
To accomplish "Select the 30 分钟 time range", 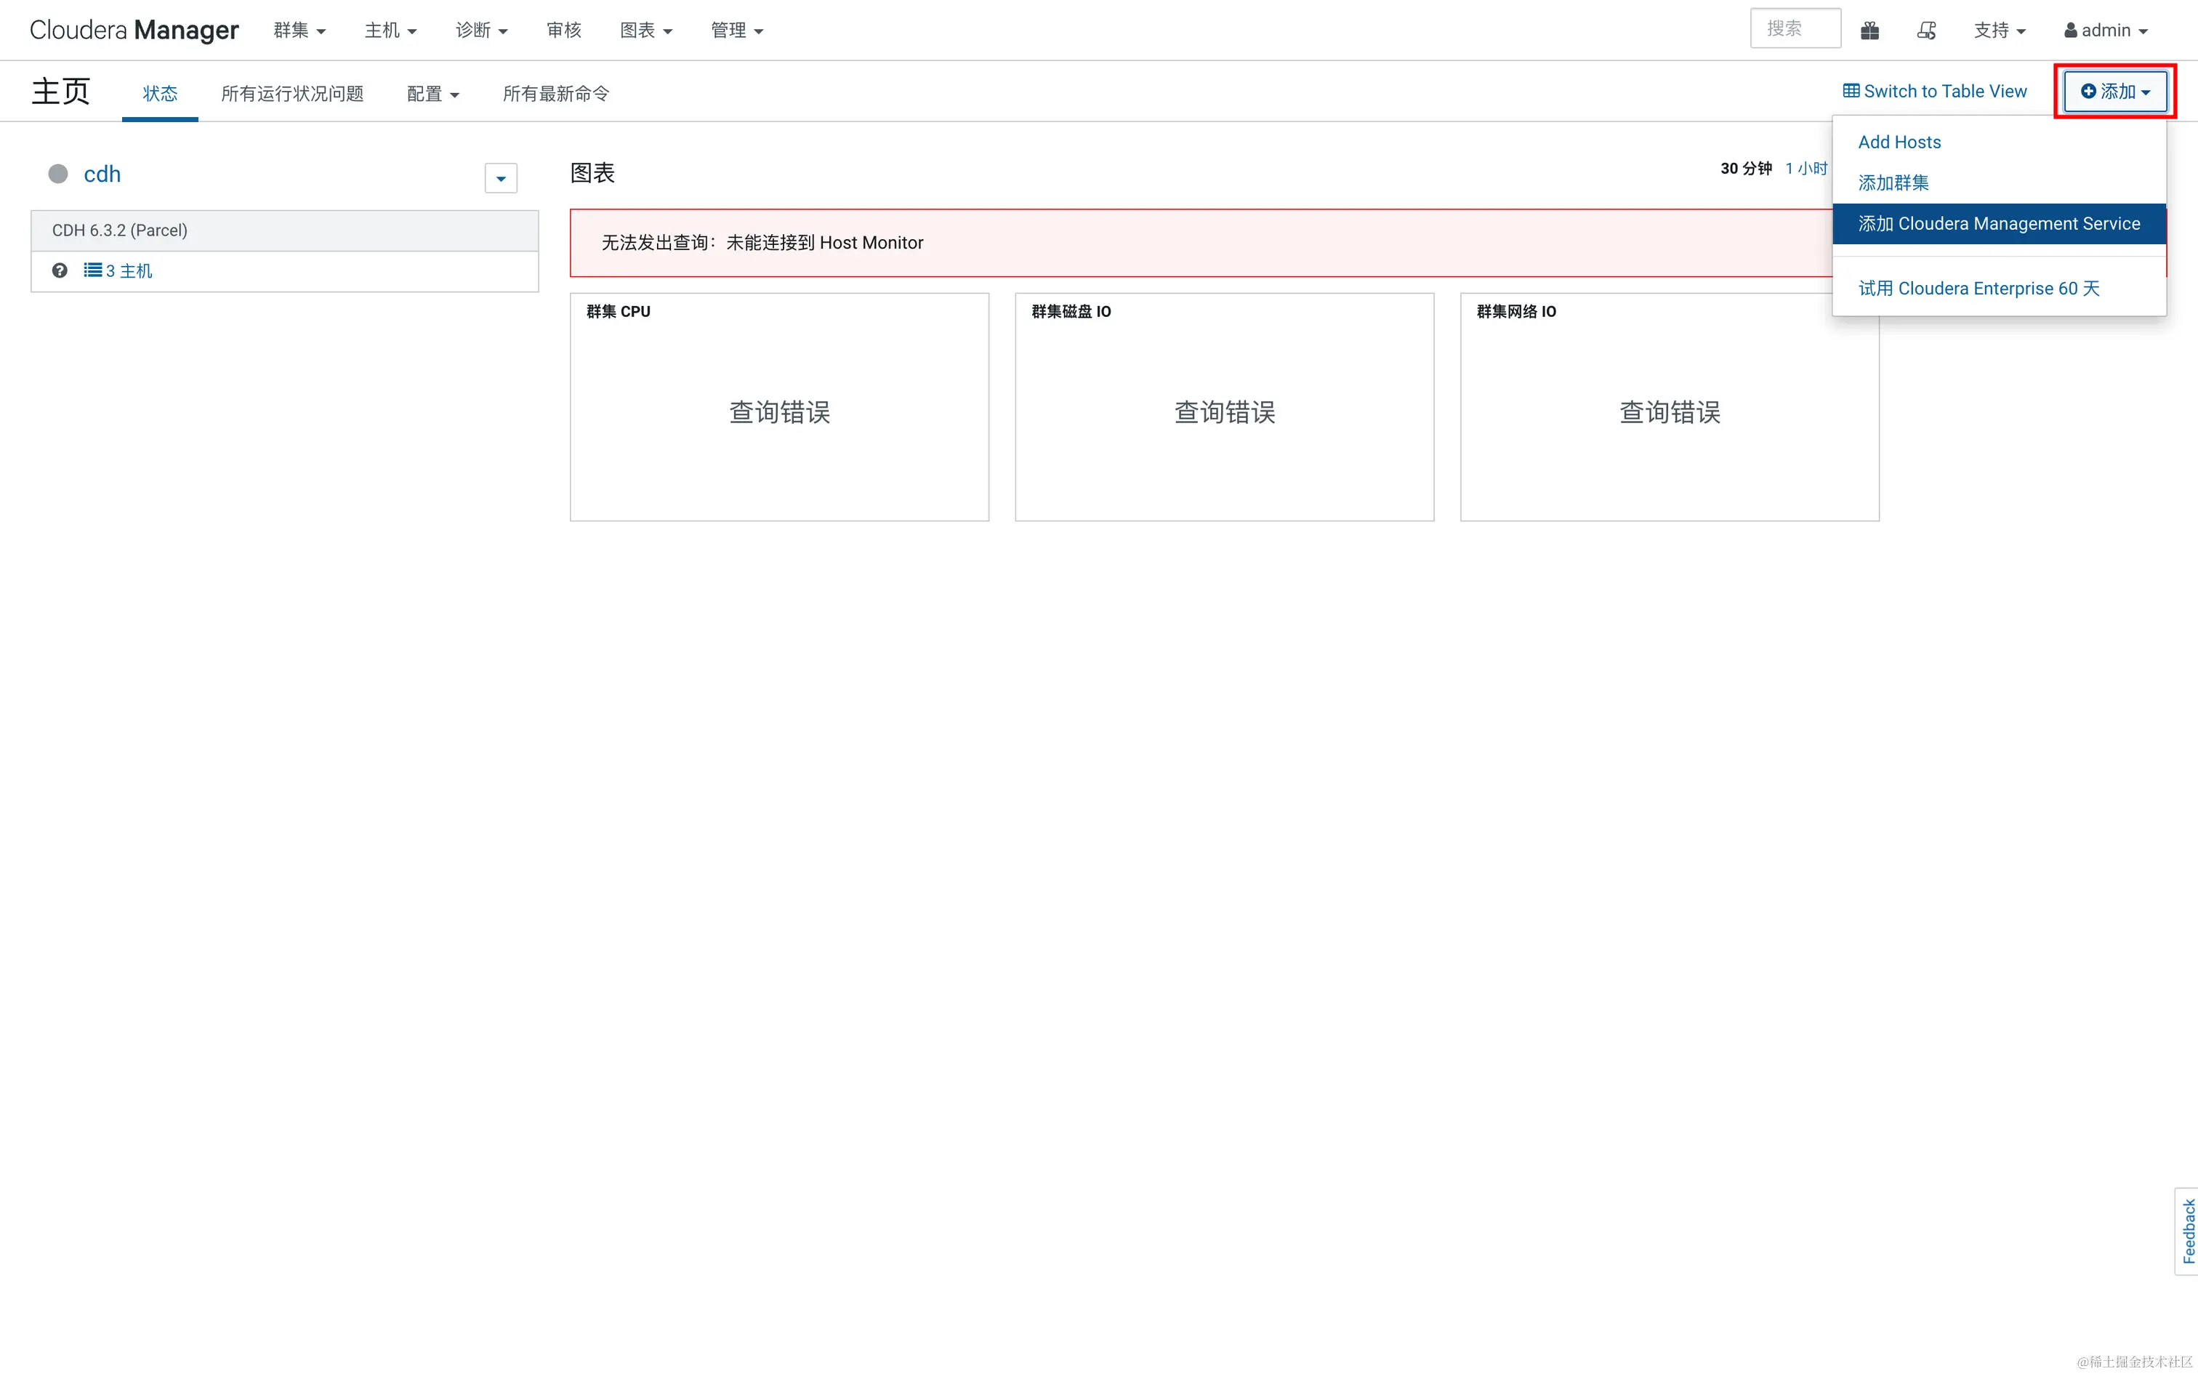I will pos(1746,168).
